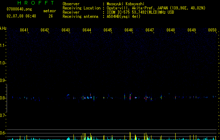220x140 pixels.
Task: Click the 0641 time marker
Action: coord(24,30)
